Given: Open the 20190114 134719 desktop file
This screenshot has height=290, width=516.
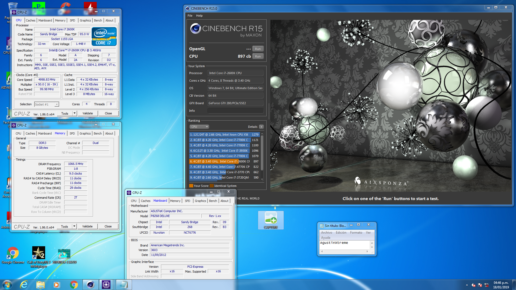Looking at the screenshot, I should coord(64,256).
